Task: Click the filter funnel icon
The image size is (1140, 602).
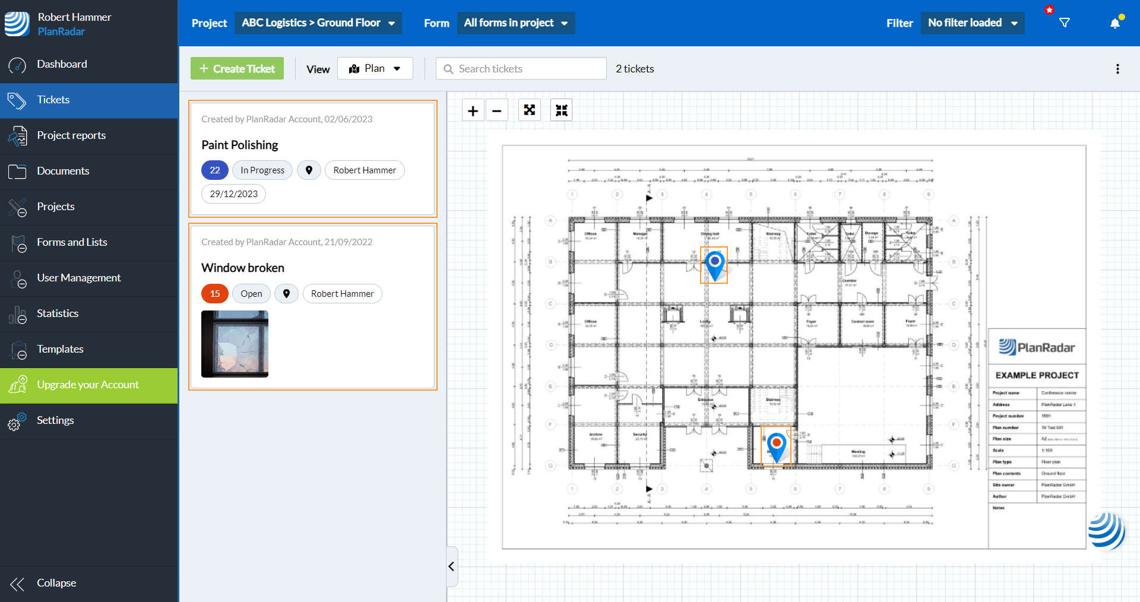Action: pyautogui.click(x=1065, y=23)
